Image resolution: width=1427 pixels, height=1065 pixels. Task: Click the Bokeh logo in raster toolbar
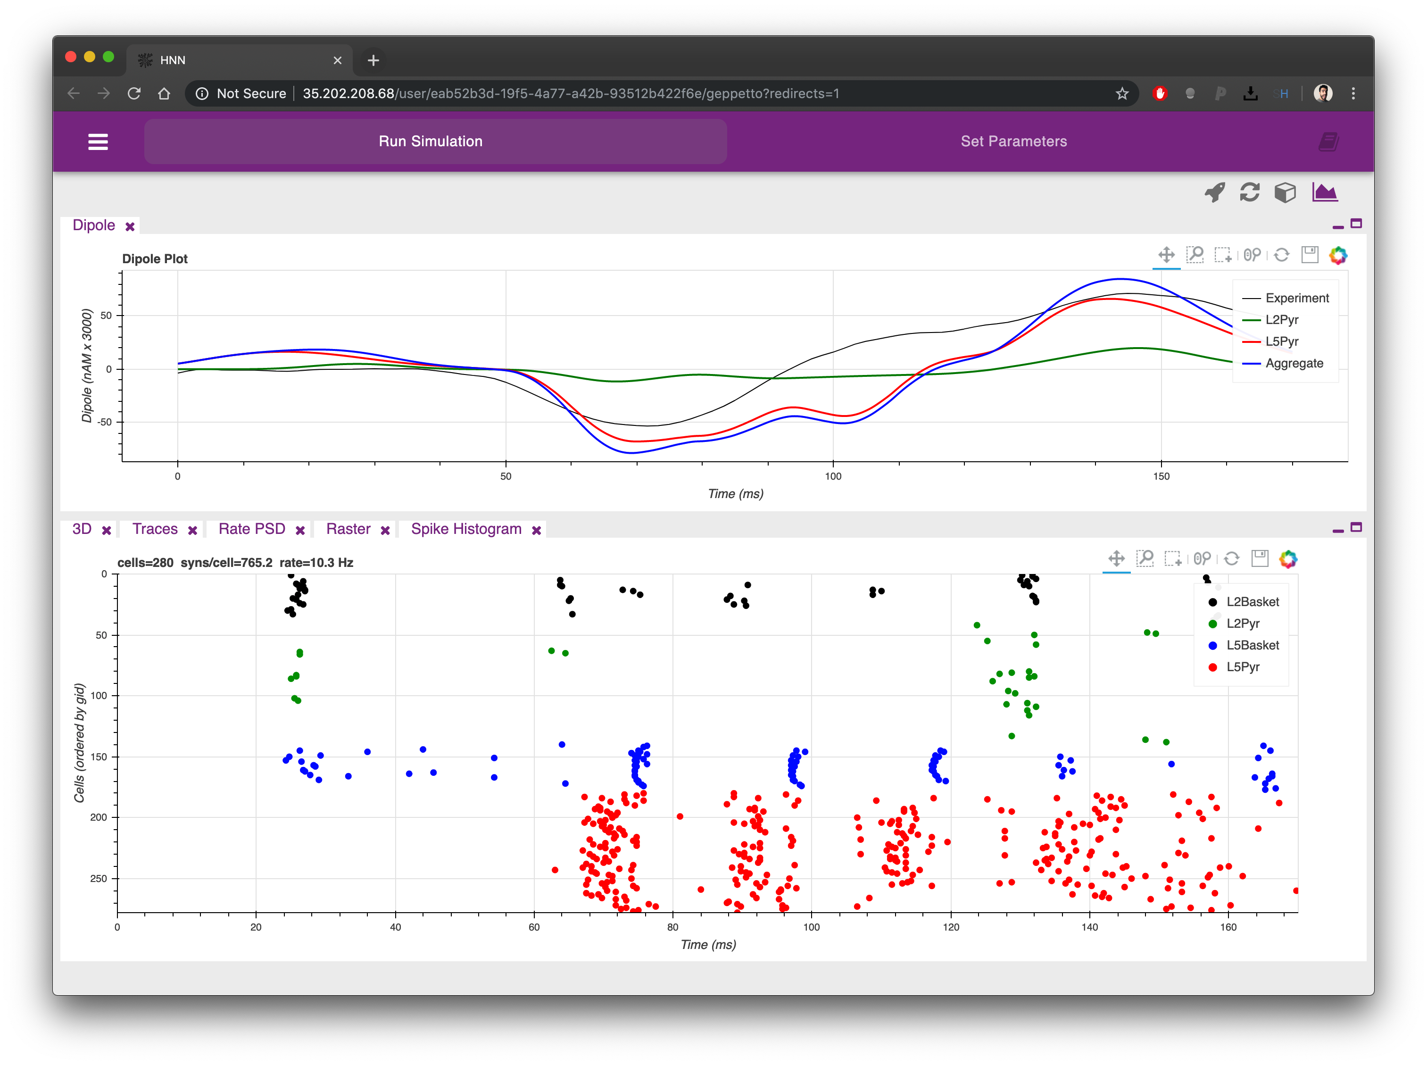(1288, 559)
